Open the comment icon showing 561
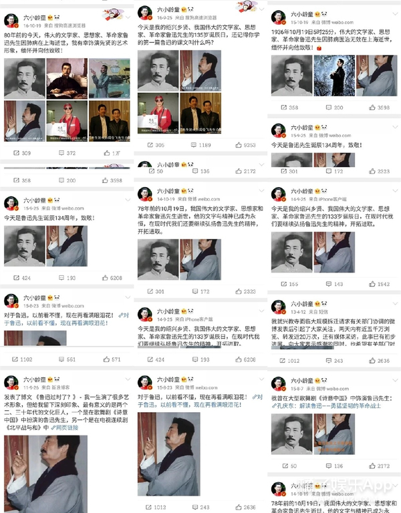Viewport: 401px width, 513px height. 61,359
